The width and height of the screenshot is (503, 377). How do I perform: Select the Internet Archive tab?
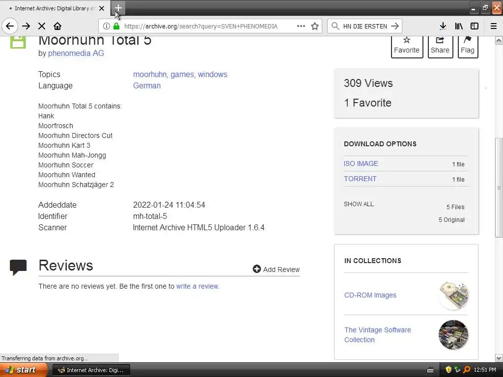55,8
